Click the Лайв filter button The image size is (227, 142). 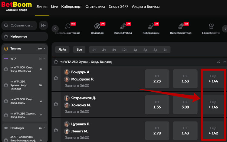(x=62, y=49)
